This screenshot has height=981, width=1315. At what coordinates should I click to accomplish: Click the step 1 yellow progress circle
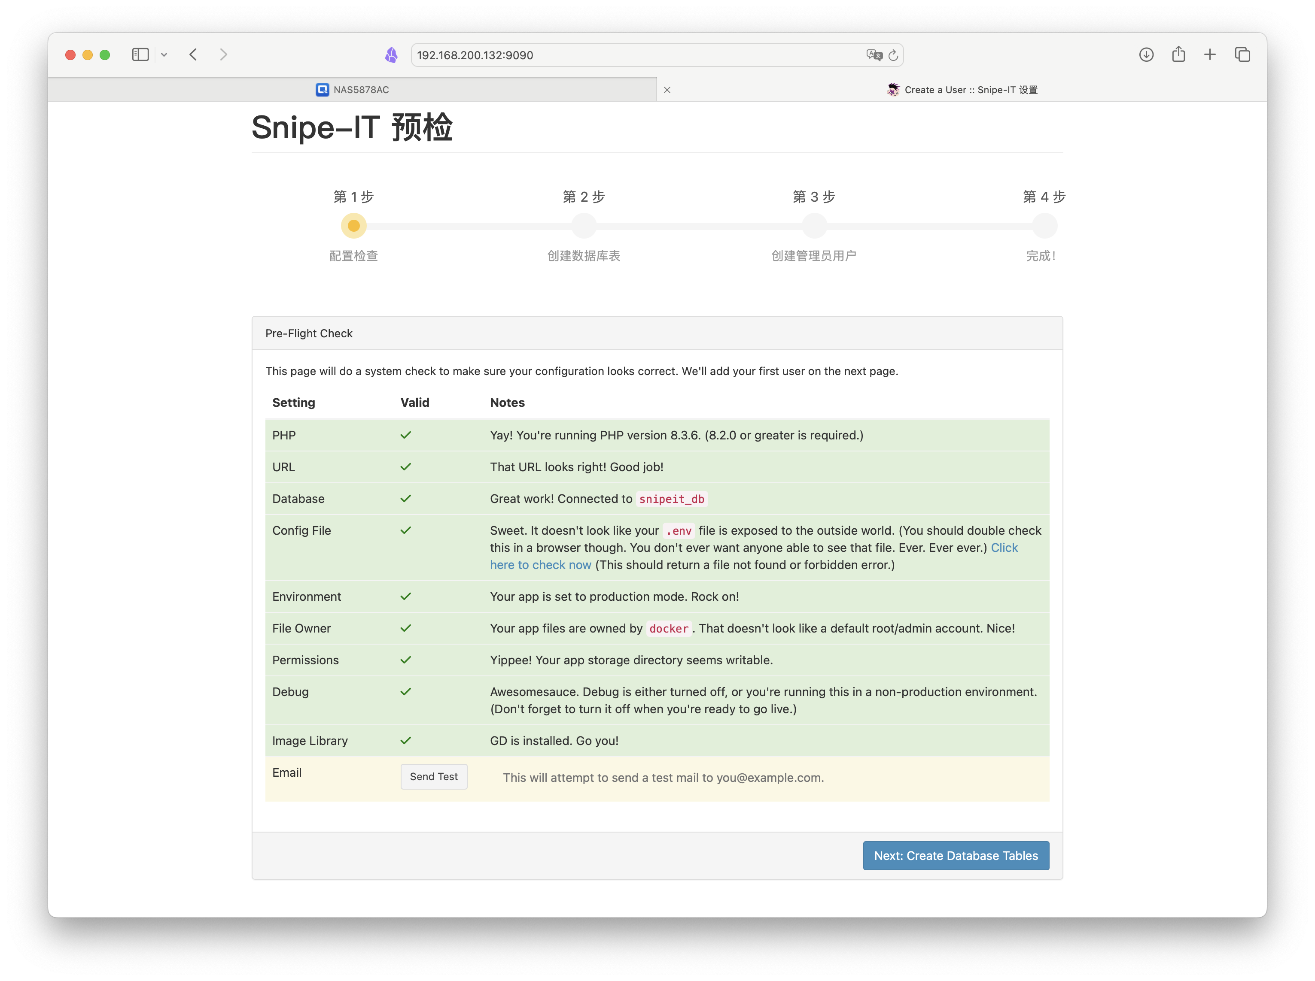click(x=353, y=226)
